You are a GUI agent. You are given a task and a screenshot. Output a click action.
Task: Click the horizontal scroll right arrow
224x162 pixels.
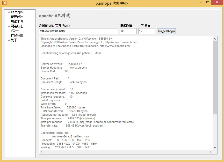(x=211, y=152)
